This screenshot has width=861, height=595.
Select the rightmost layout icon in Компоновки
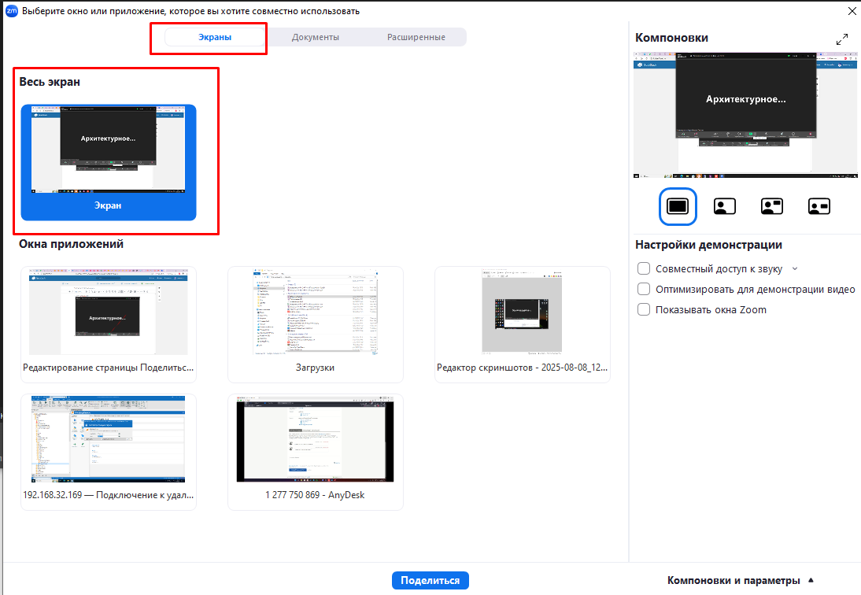[x=819, y=206]
